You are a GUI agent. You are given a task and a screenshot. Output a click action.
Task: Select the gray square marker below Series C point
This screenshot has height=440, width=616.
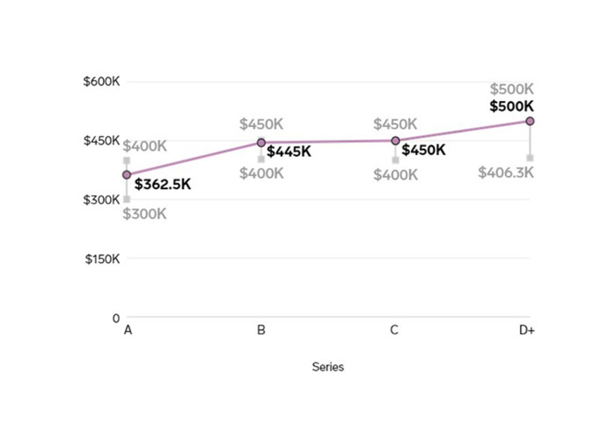tap(396, 160)
